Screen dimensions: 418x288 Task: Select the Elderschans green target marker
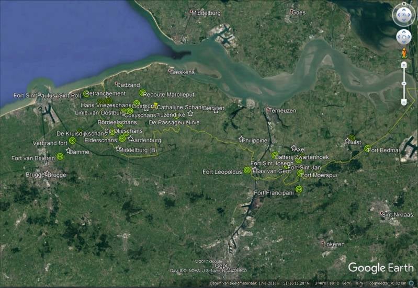click(122, 139)
